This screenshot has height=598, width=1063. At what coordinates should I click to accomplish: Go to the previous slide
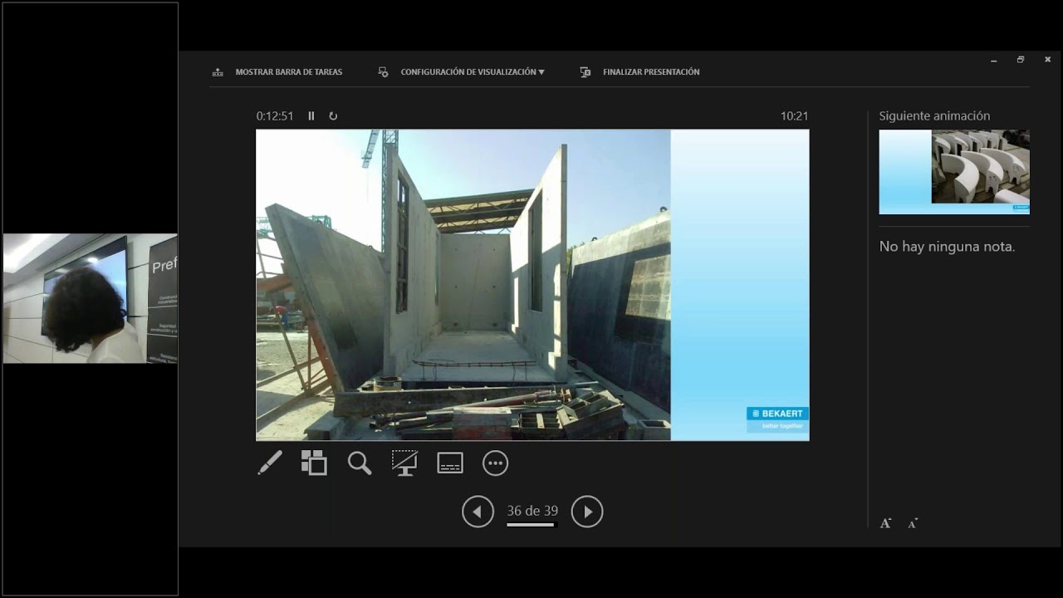tap(478, 512)
